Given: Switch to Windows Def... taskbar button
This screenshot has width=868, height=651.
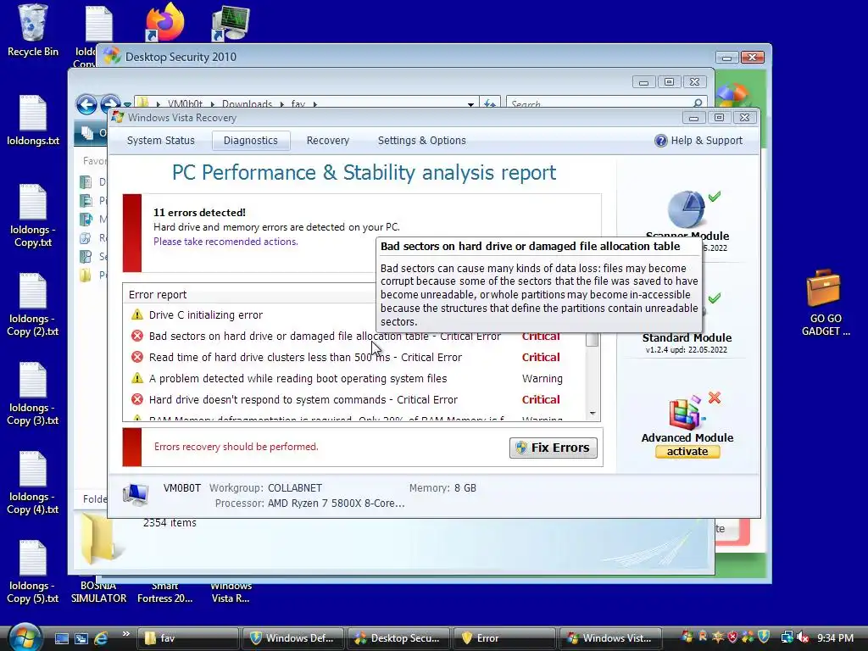Looking at the screenshot, I should (292, 638).
